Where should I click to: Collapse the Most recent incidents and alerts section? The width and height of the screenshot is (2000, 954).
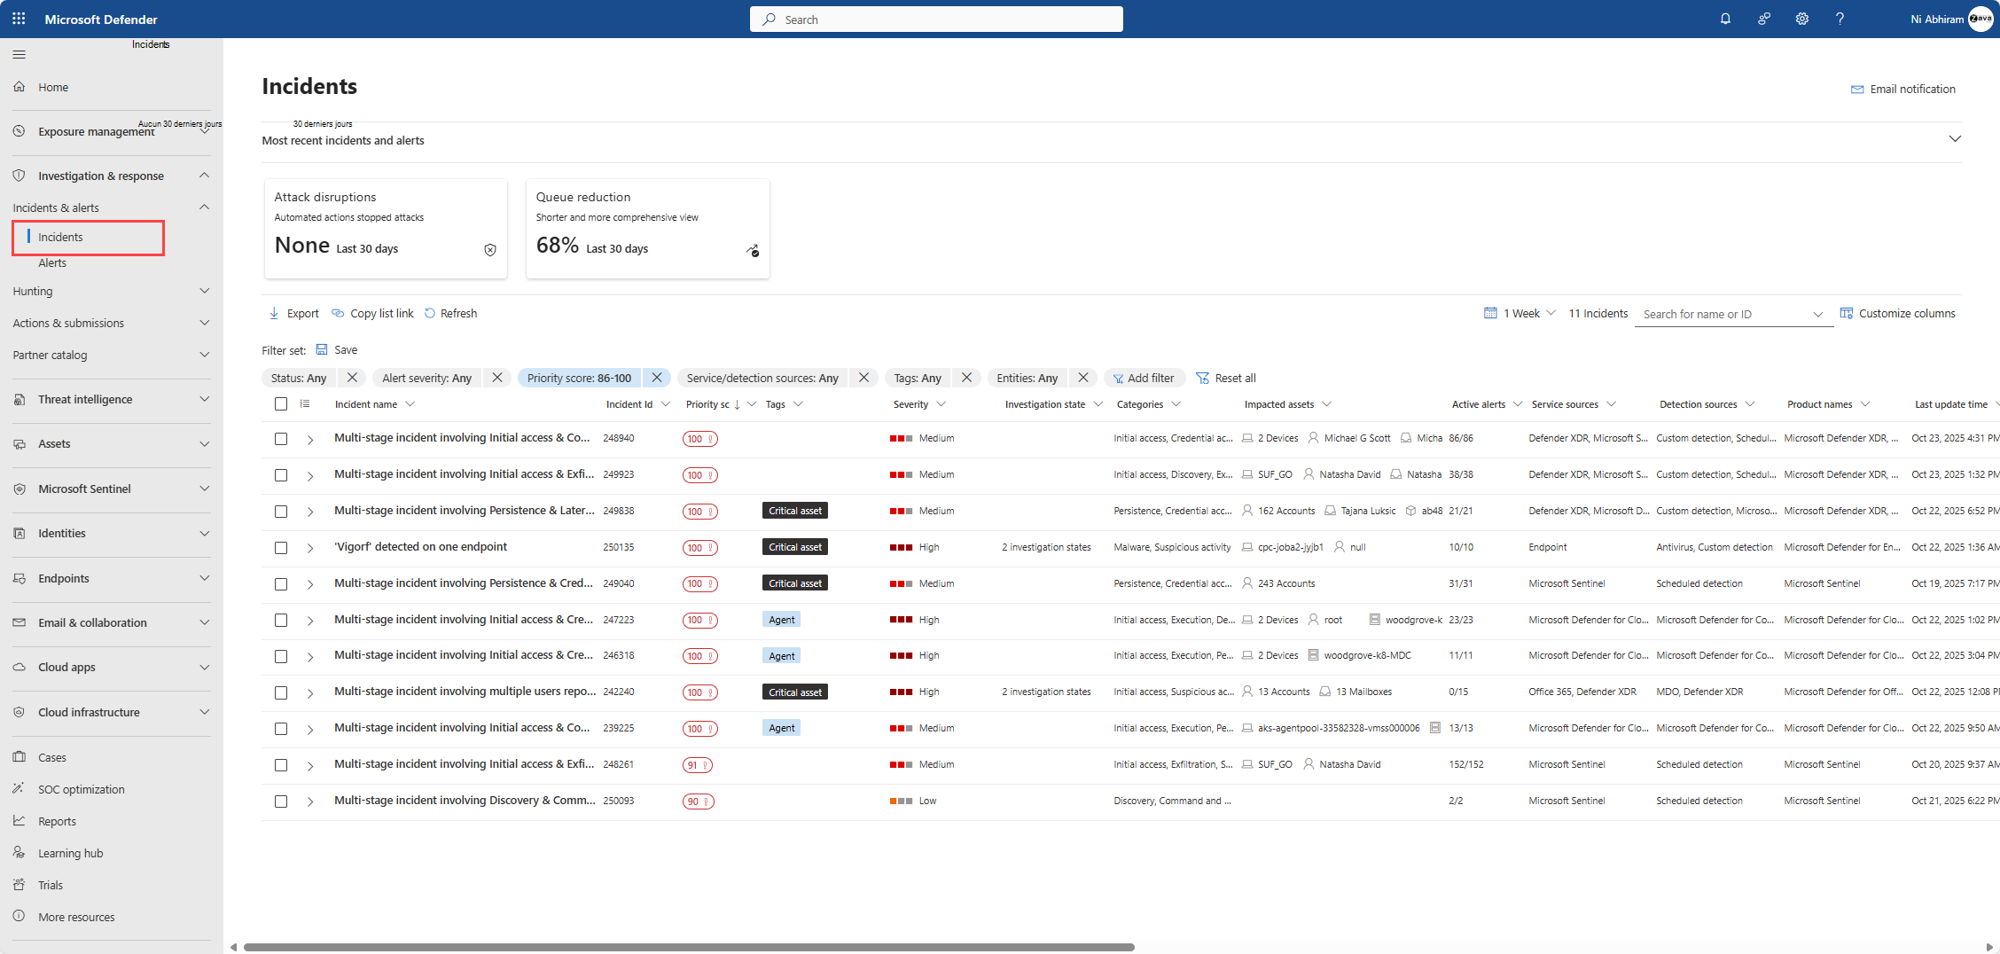click(x=1955, y=139)
